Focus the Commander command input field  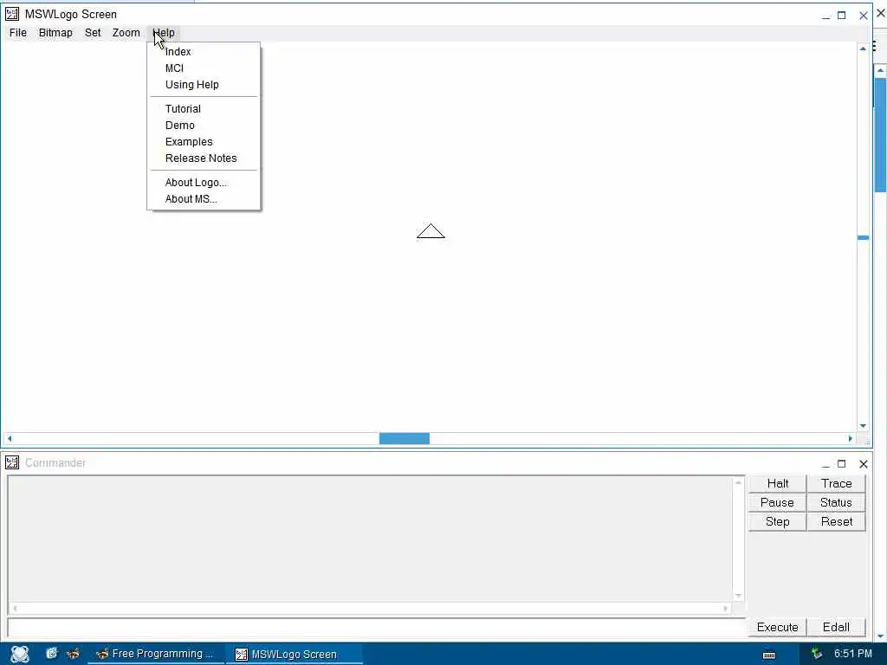[376, 627]
